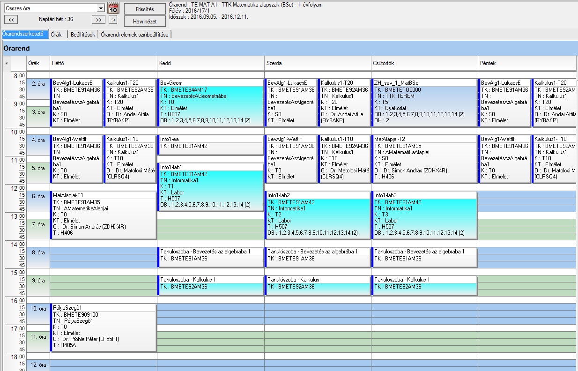Viewport: 578px width, 371px height.
Task: Select Szerda's Tanulószoba - Bevezetés az algebrába 1
Action: coord(318,257)
